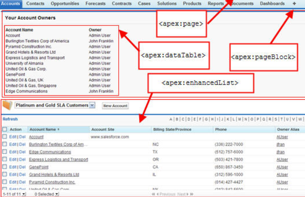Open the 0 Selected dropdown

tap(57, 194)
